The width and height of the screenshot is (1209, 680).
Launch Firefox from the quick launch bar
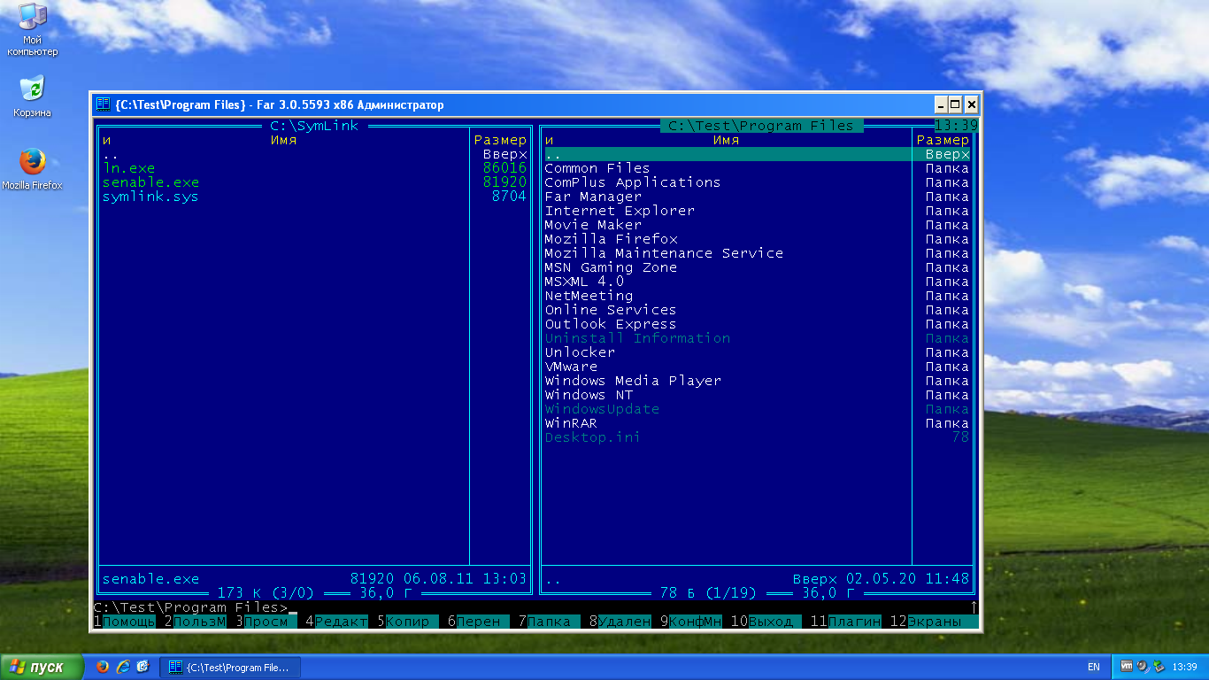pos(103,667)
